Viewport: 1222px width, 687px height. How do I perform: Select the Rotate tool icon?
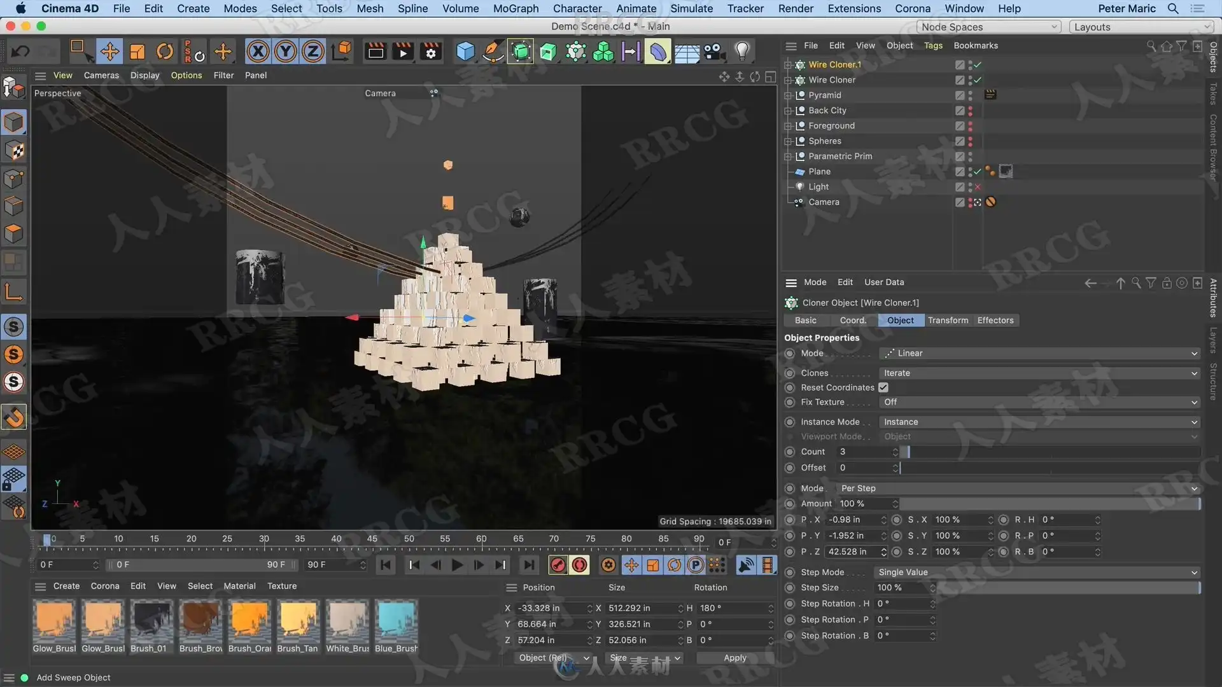click(x=165, y=52)
